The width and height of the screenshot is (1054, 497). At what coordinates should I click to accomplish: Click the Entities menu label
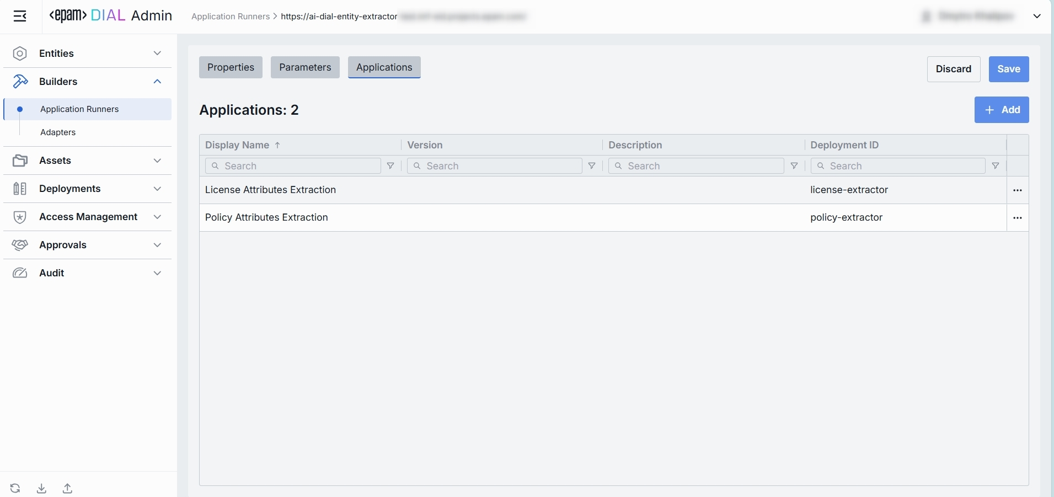[x=56, y=54]
